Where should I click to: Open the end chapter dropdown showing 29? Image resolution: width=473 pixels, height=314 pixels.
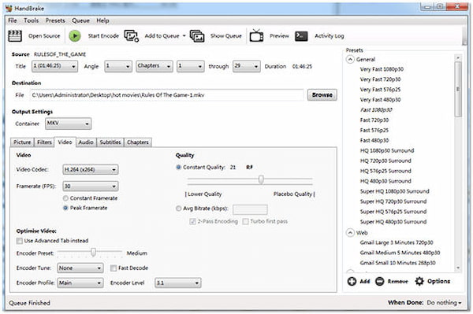pos(247,66)
